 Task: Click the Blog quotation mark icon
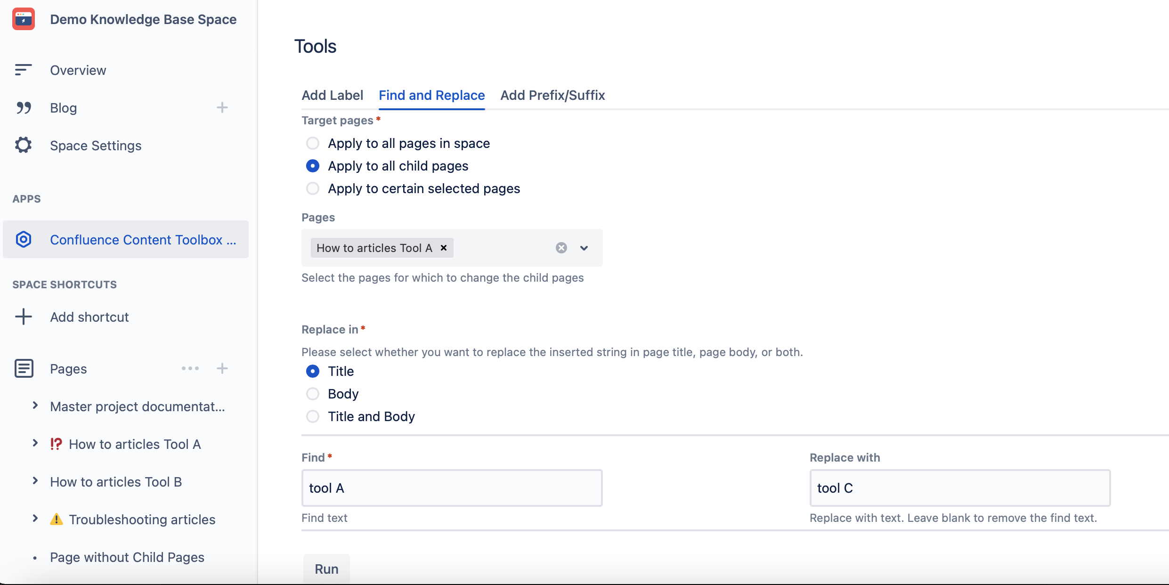coord(24,108)
